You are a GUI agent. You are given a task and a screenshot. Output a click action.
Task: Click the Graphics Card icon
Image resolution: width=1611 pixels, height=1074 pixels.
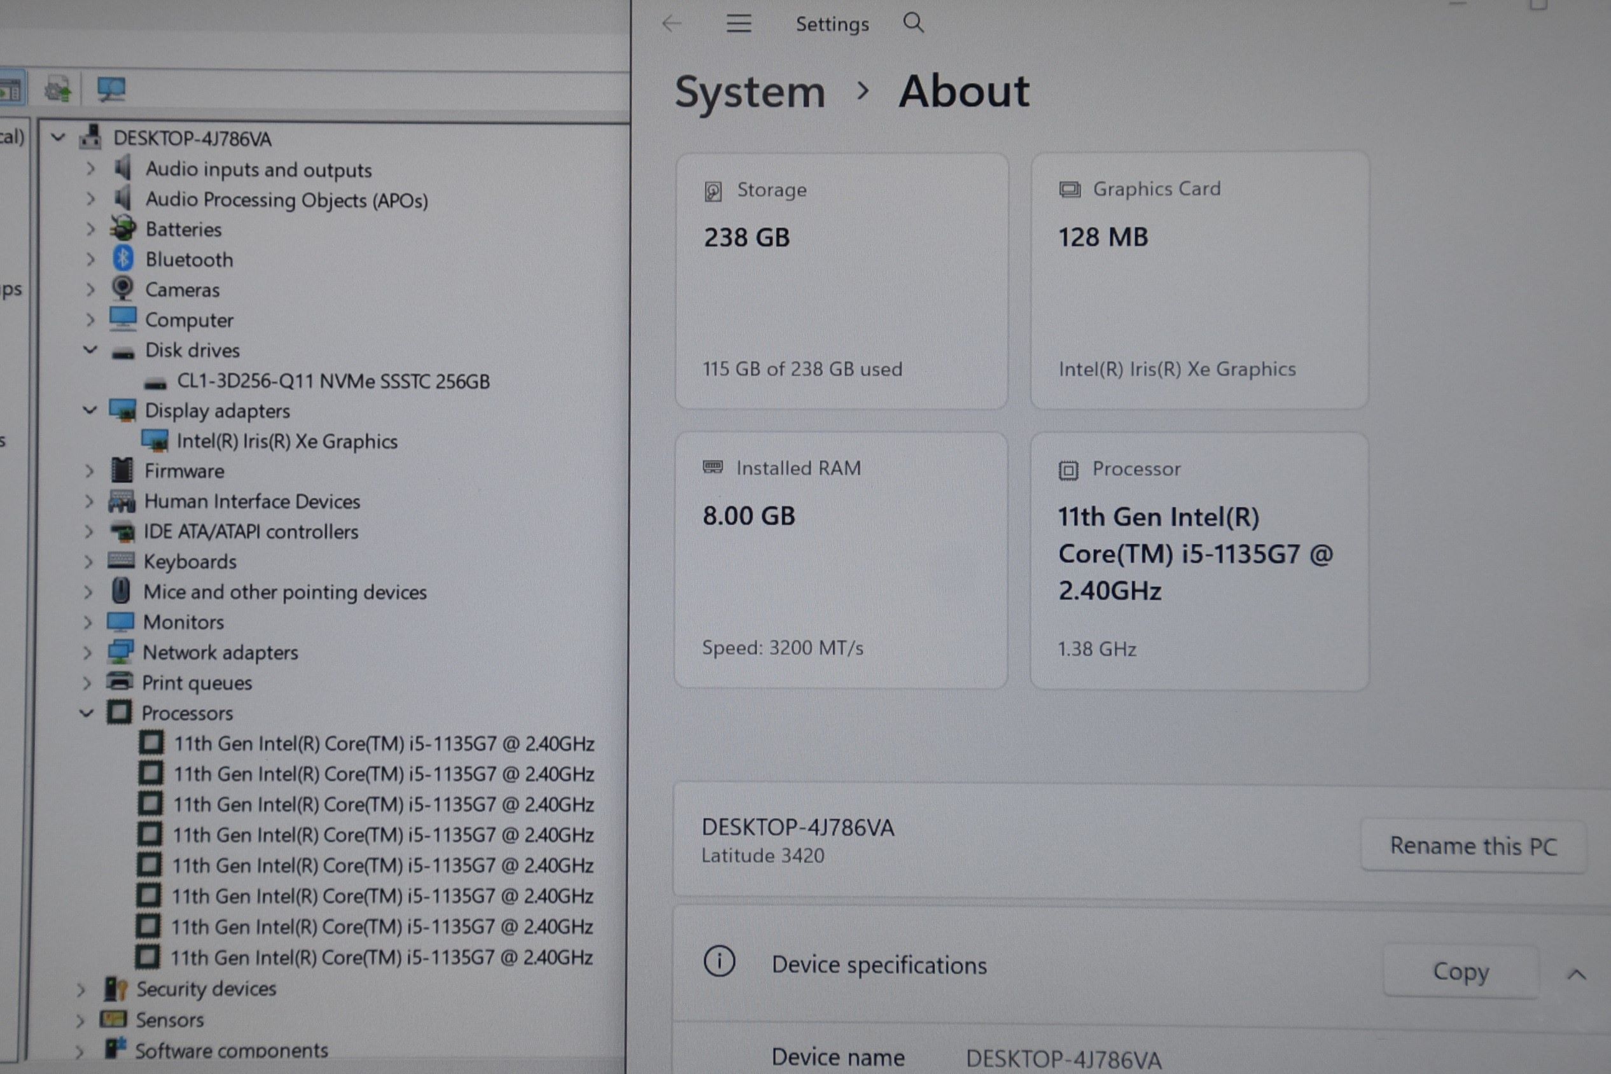click(x=1069, y=190)
